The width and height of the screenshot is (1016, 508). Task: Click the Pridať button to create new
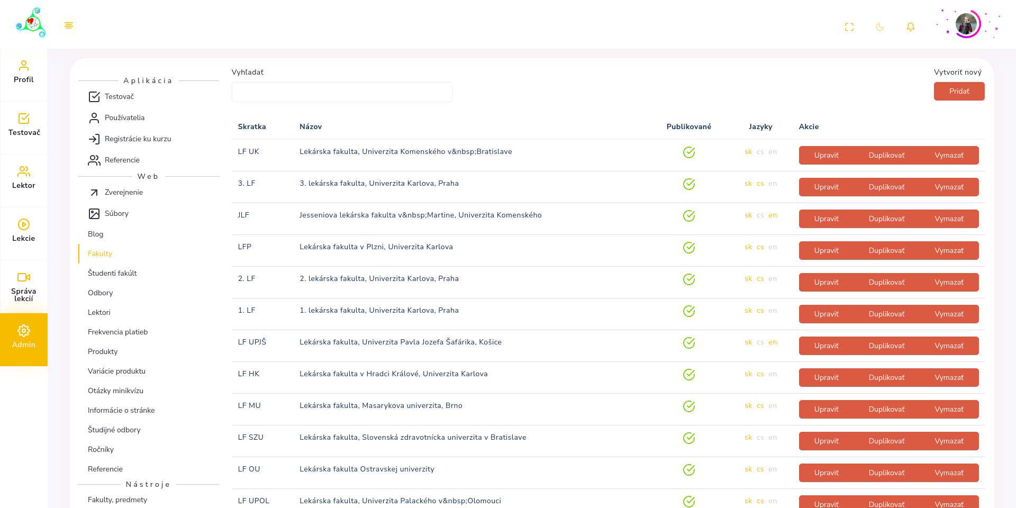959,91
